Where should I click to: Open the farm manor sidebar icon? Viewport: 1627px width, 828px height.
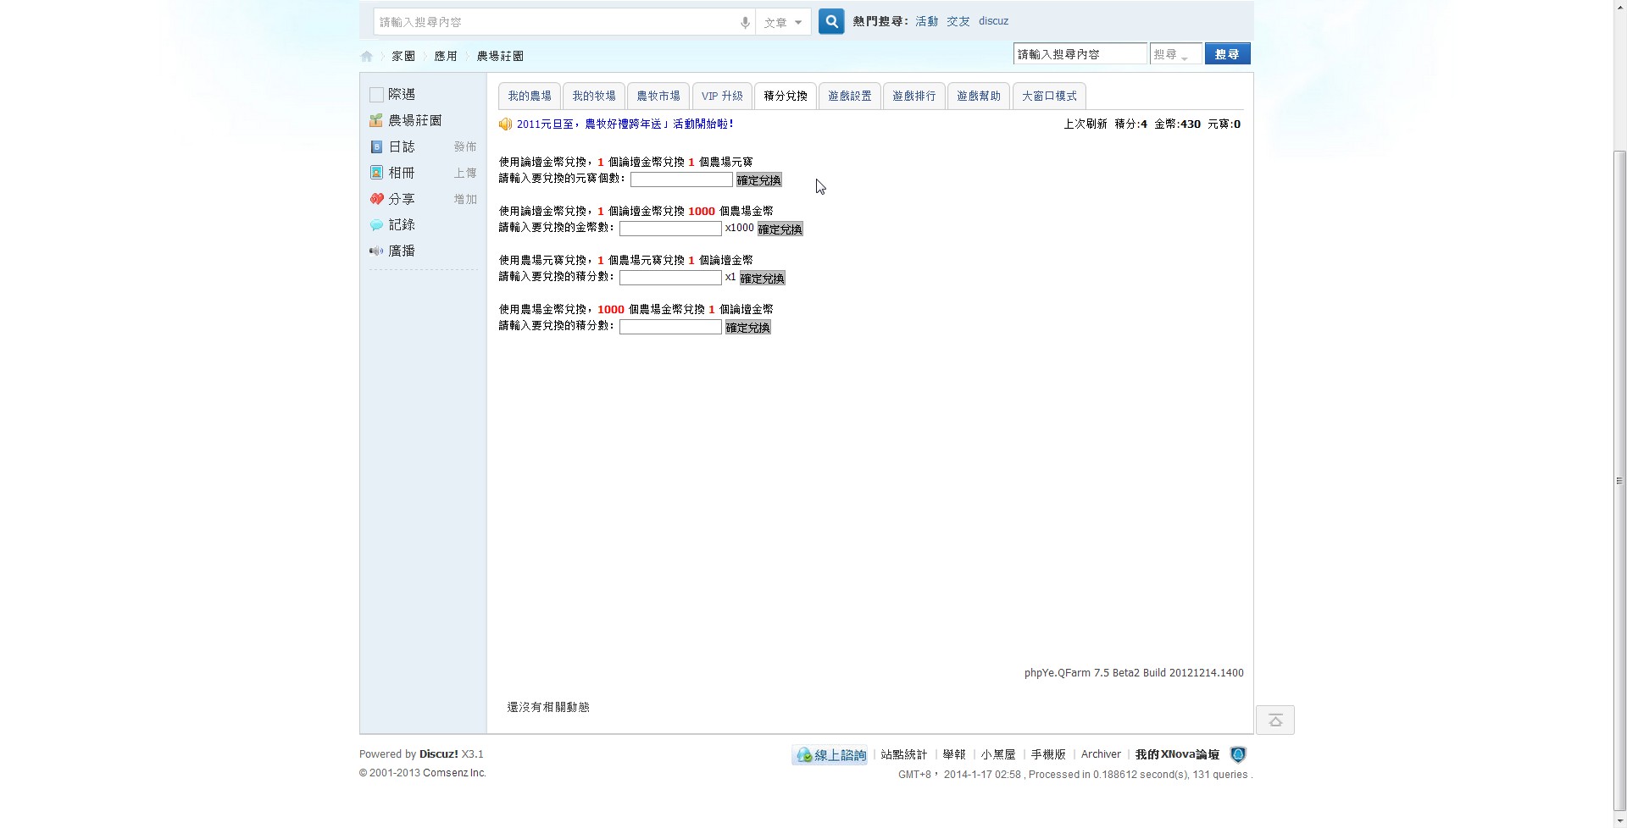click(376, 120)
